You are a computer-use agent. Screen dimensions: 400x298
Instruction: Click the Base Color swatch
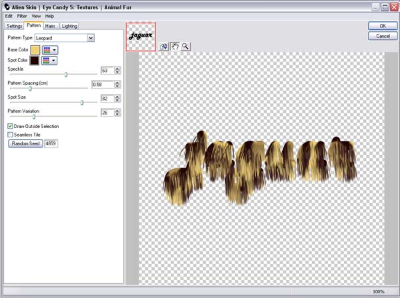pyautogui.click(x=35, y=50)
